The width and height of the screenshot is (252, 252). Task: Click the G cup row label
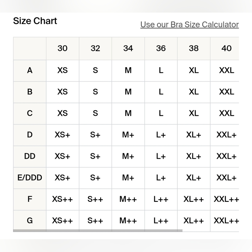coord(30,221)
